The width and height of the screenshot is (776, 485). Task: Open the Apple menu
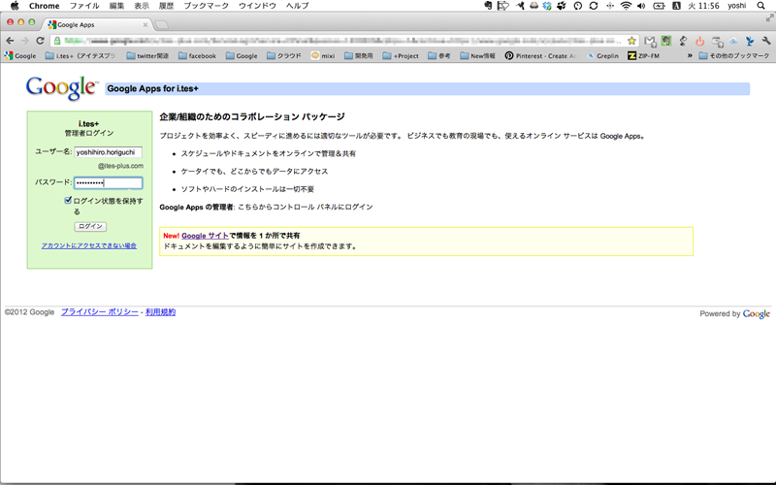pos(15,6)
